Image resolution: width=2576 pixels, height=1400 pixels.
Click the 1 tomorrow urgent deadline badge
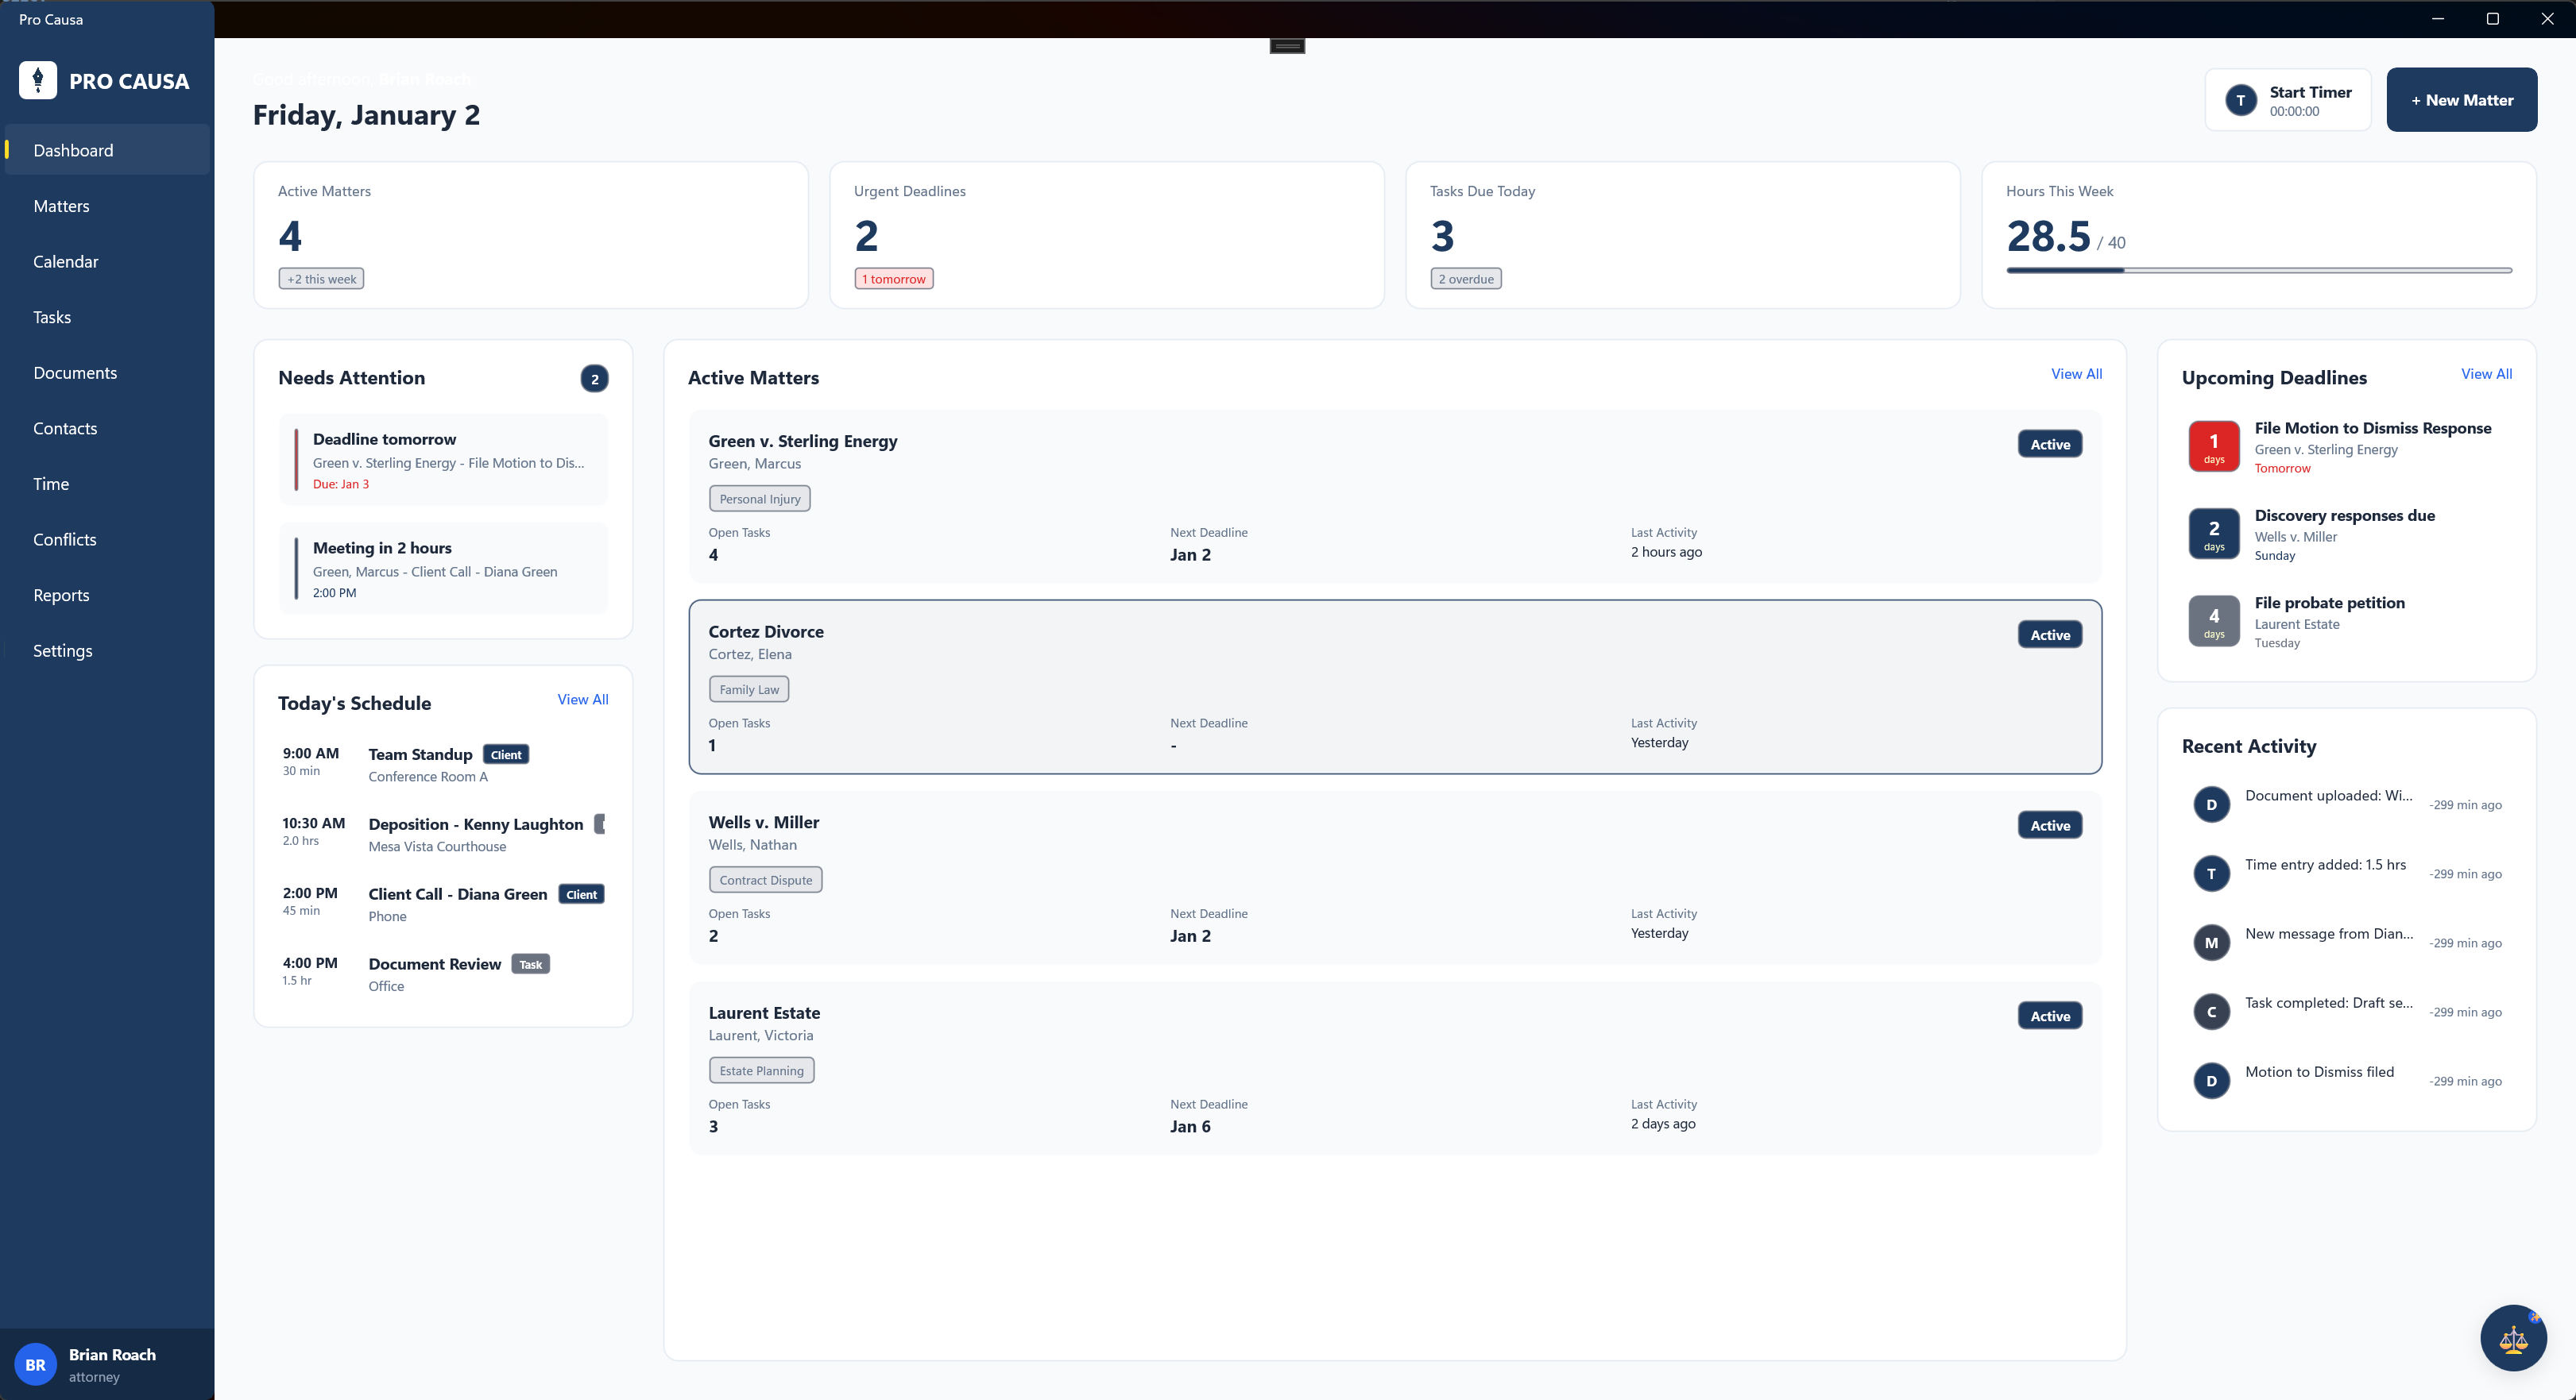(x=893, y=279)
